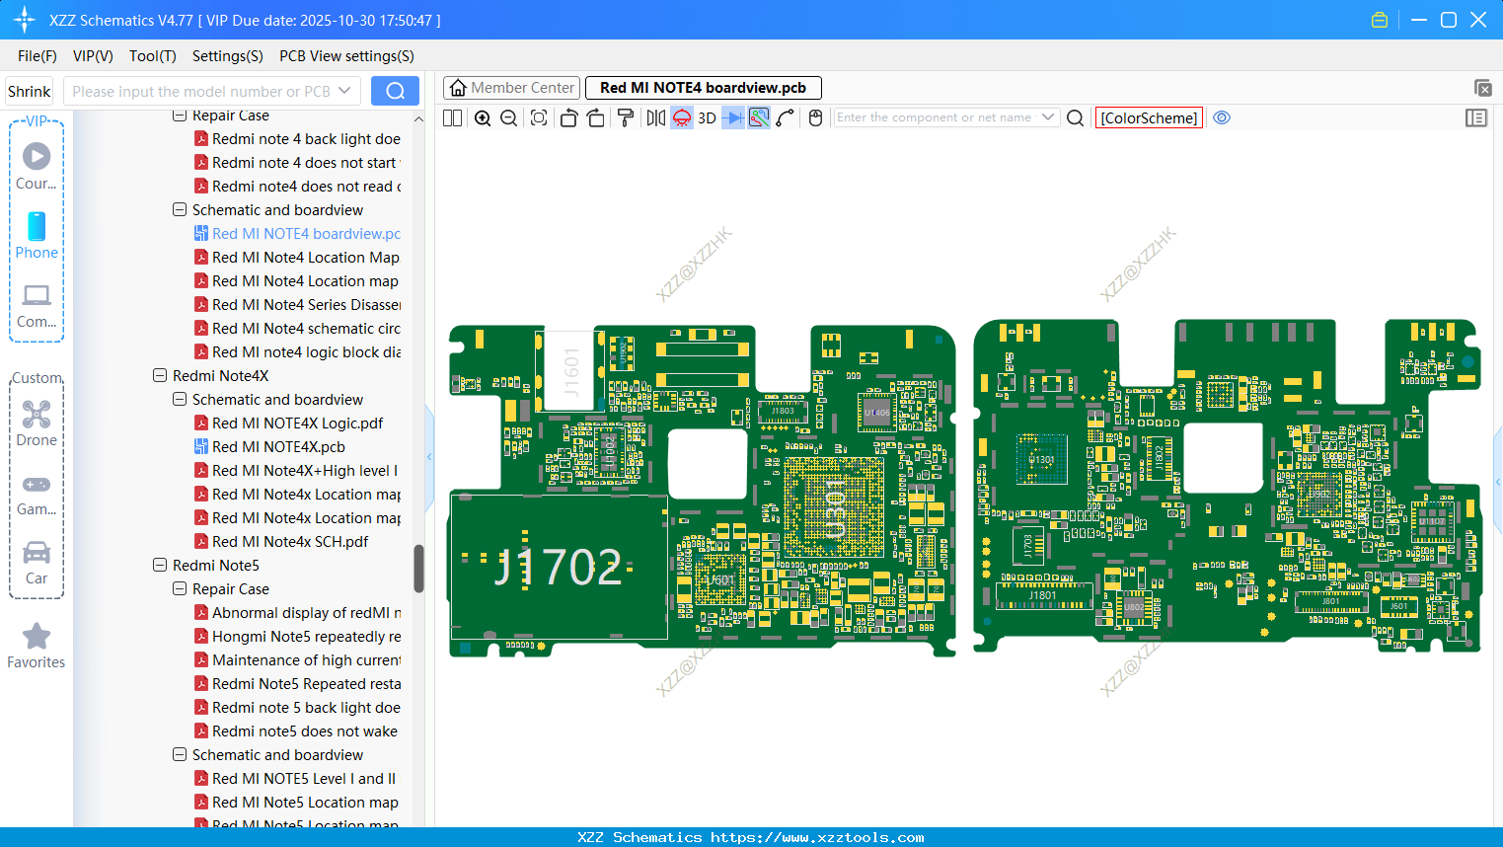Screen dimensions: 1503x847
Task: Click the mouse settings icon
Action: (x=815, y=118)
